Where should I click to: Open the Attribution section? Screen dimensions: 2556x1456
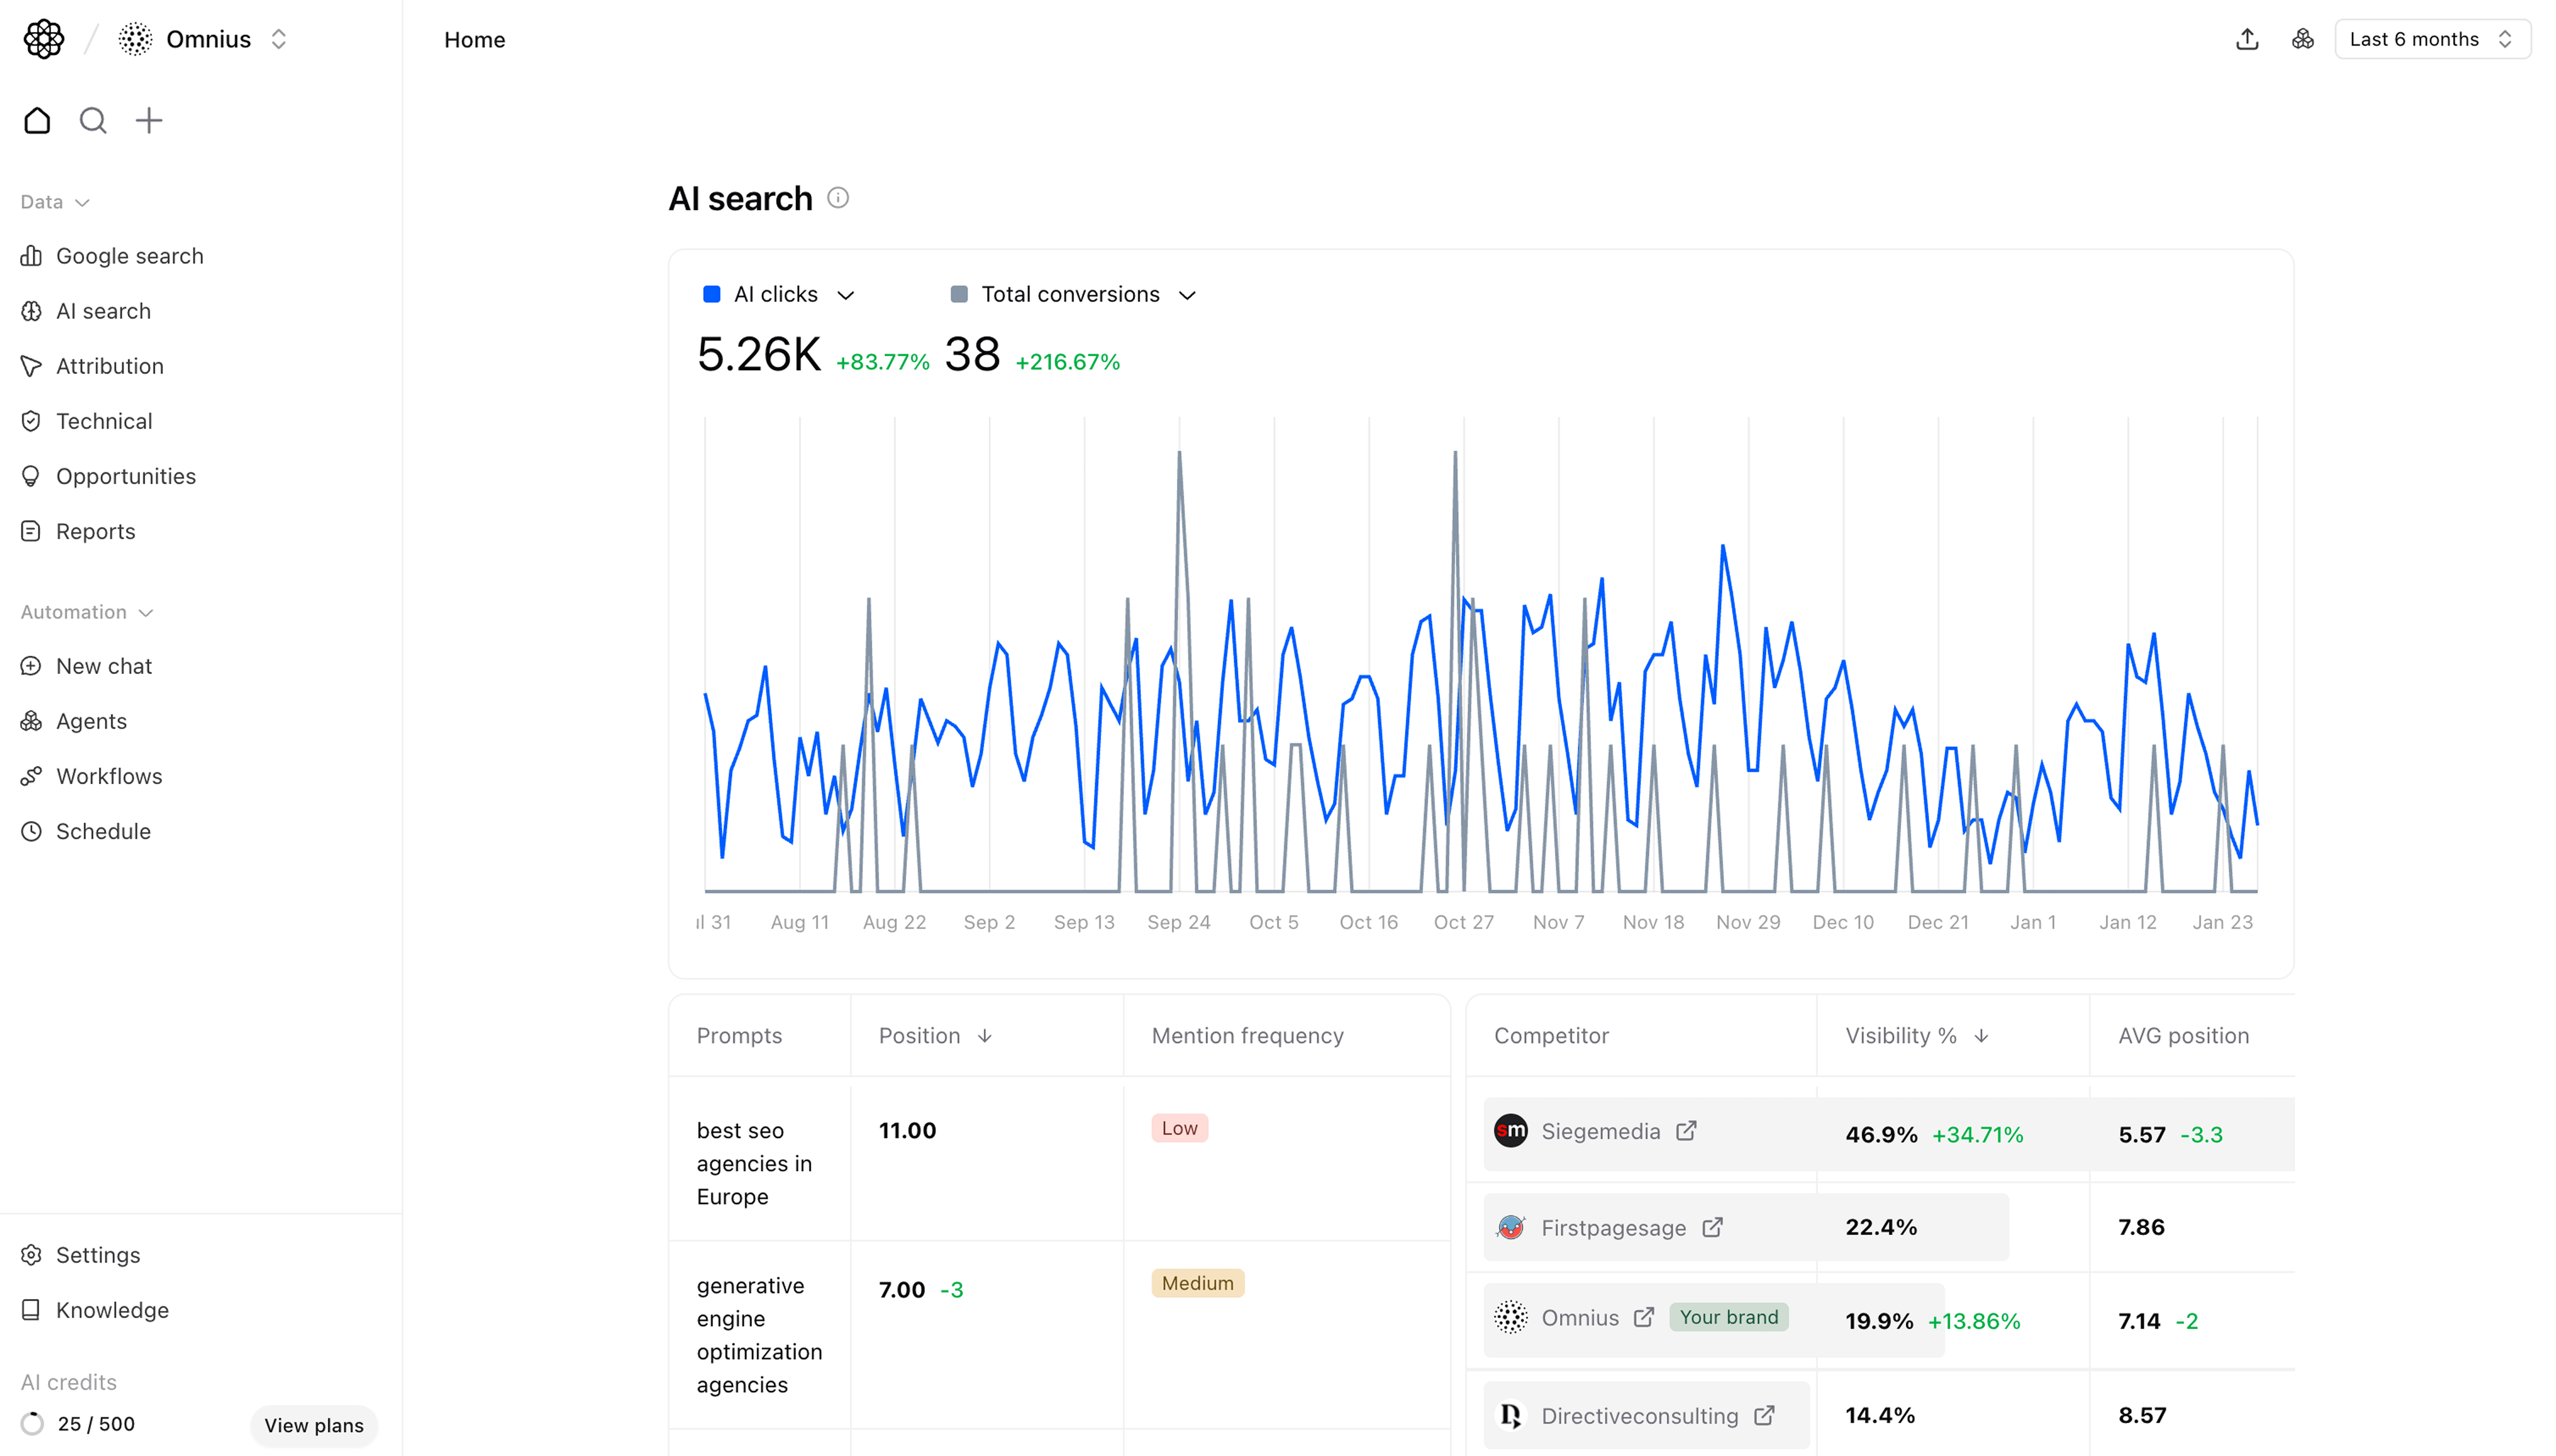[x=110, y=366]
